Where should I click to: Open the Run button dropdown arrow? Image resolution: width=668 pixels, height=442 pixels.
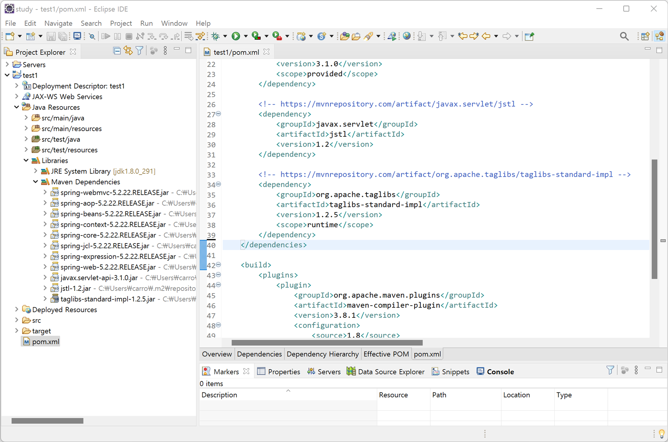(245, 36)
